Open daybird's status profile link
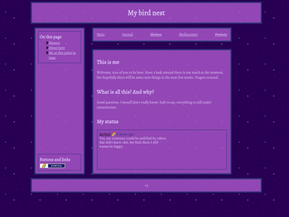 (105, 134)
